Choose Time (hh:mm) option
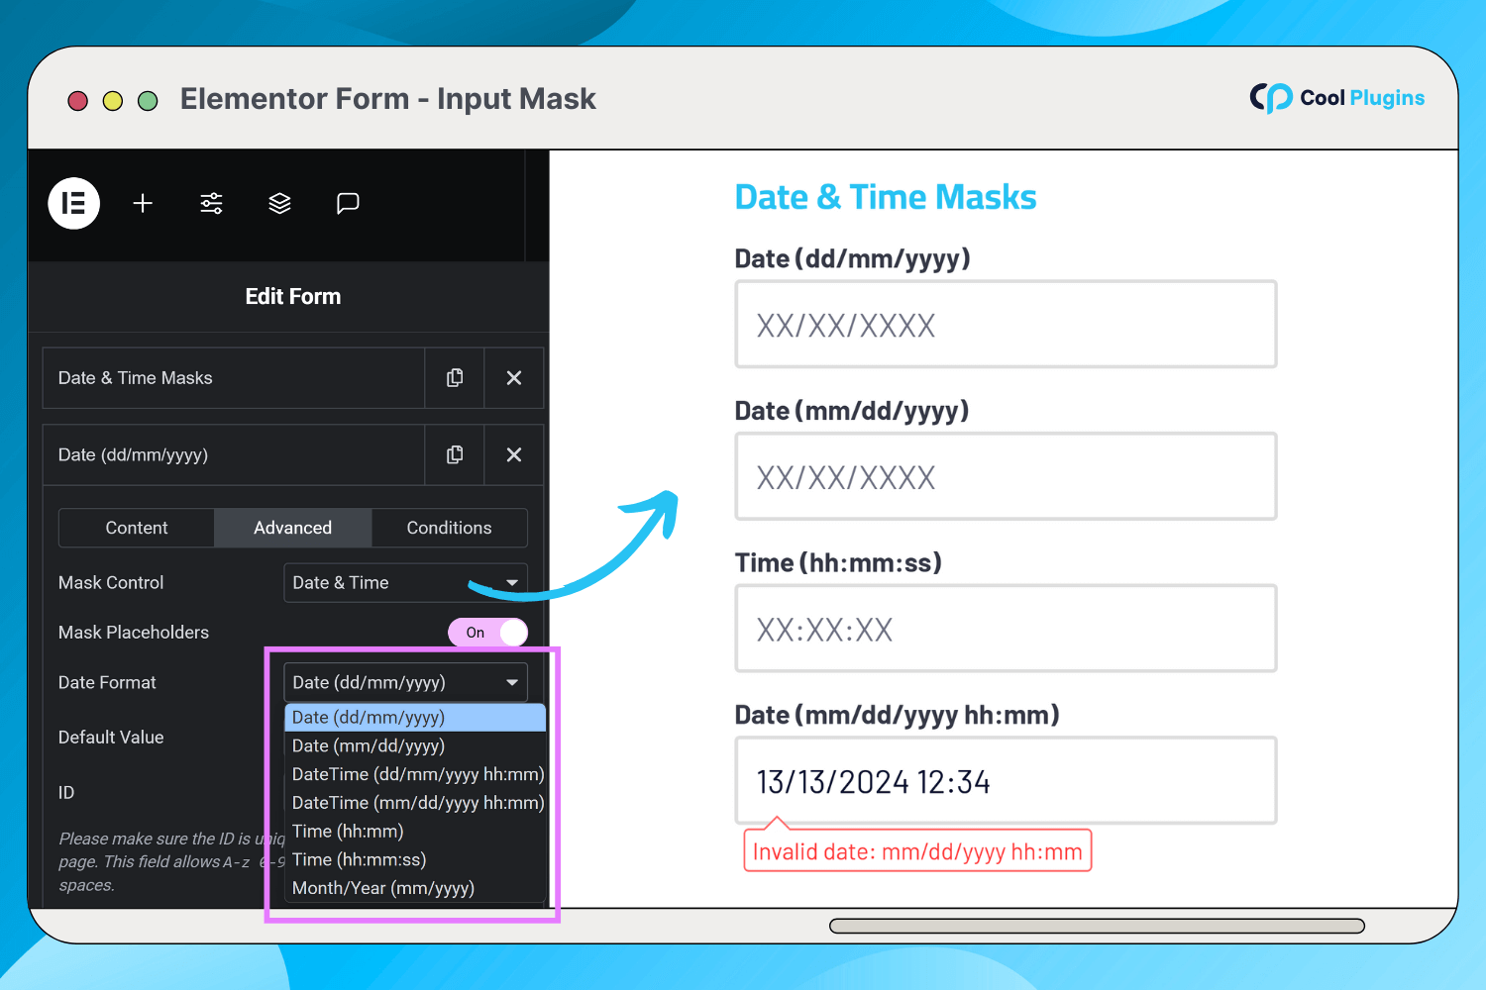 pos(415,832)
